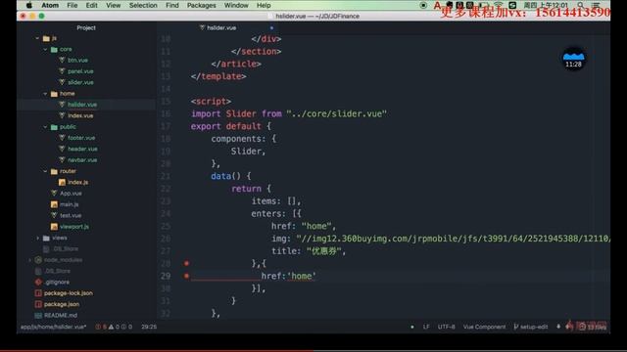
Task: Click the npm icon beside package.json
Action: [x=38, y=304]
